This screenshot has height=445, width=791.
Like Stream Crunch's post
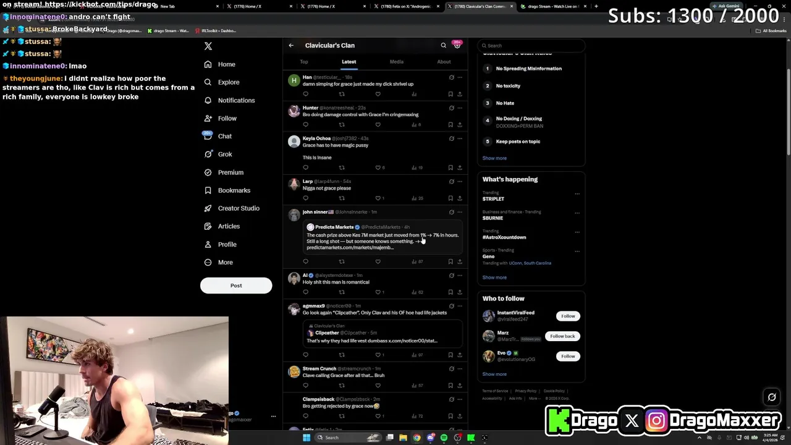pyautogui.click(x=378, y=386)
